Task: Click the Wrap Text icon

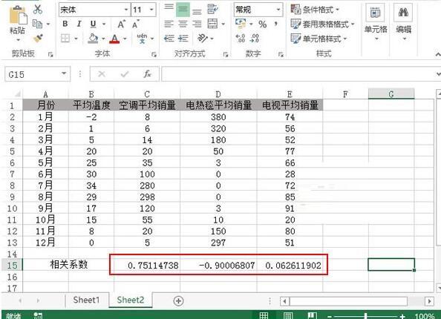Action: [x=212, y=10]
